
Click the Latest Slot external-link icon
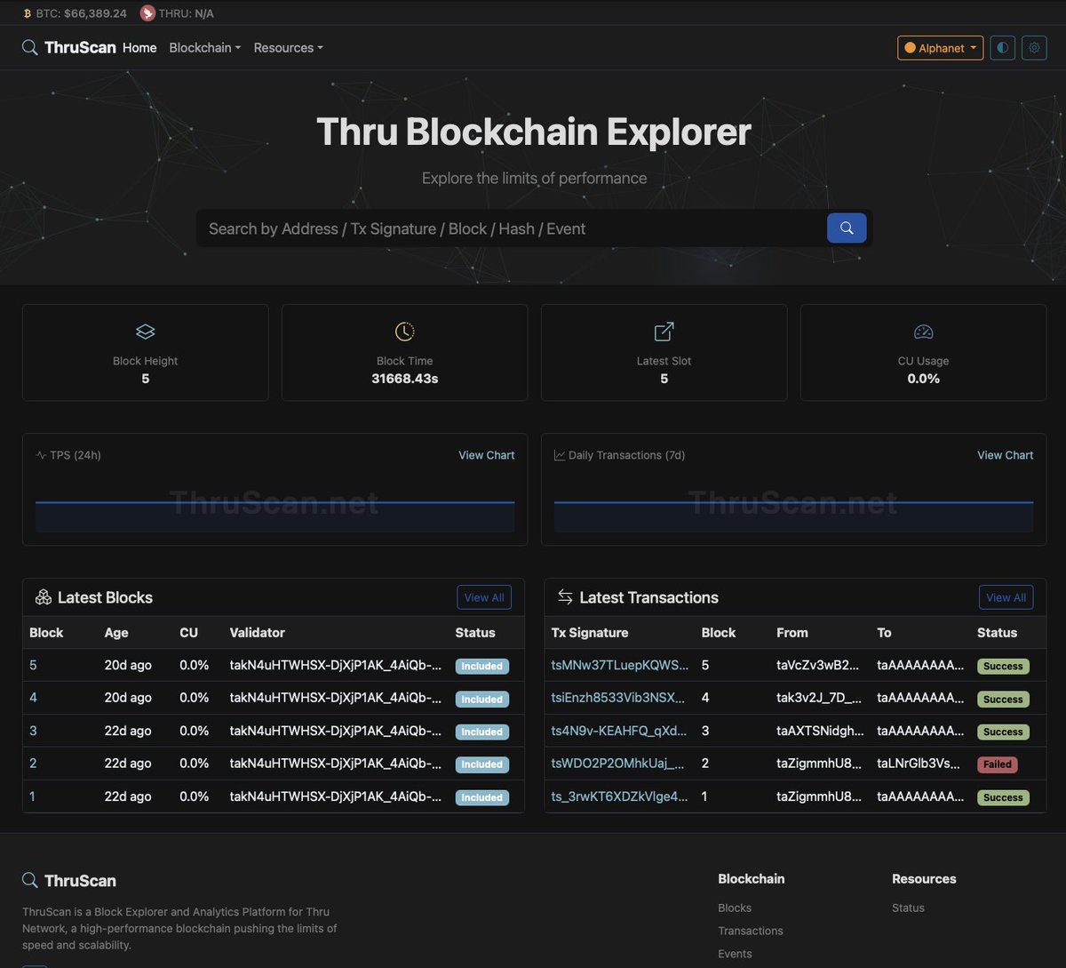[x=664, y=332]
